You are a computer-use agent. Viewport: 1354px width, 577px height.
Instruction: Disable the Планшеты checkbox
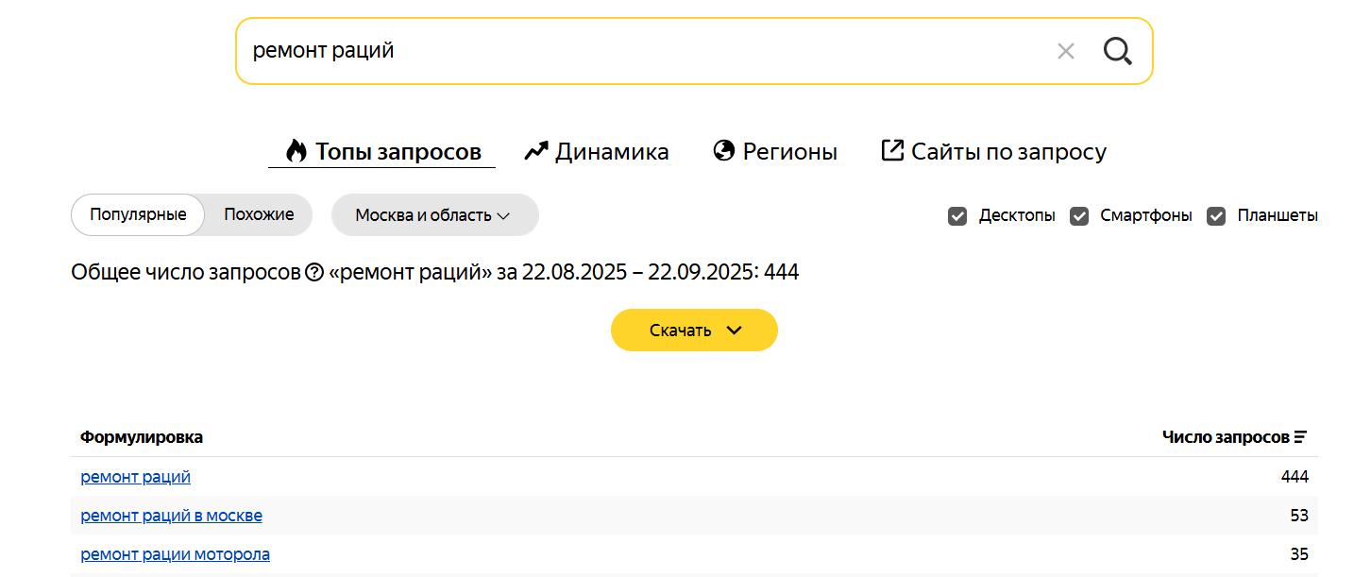click(x=1217, y=216)
